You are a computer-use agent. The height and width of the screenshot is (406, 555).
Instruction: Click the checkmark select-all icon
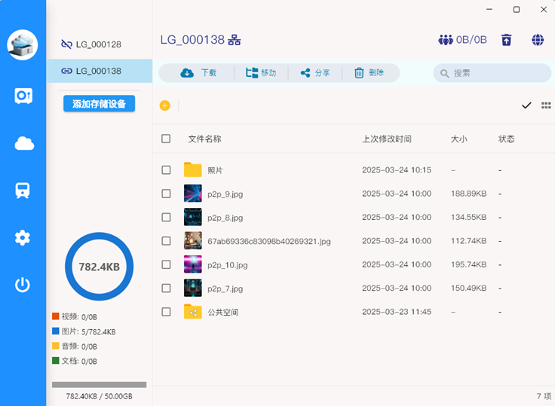tap(526, 105)
